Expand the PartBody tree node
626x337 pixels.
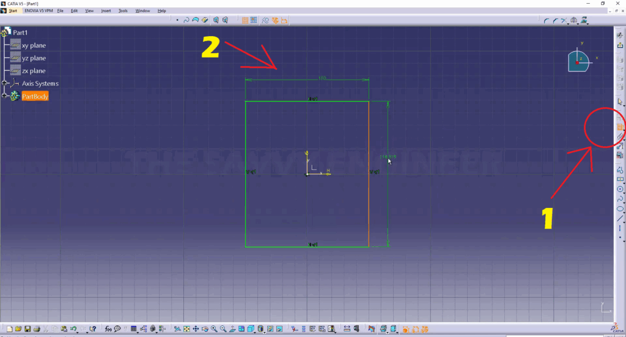[5, 96]
